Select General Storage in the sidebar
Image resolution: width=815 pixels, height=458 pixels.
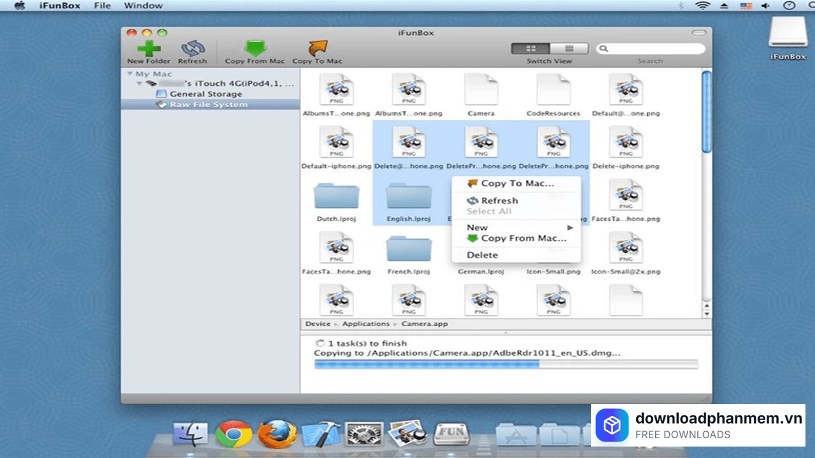coord(205,94)
